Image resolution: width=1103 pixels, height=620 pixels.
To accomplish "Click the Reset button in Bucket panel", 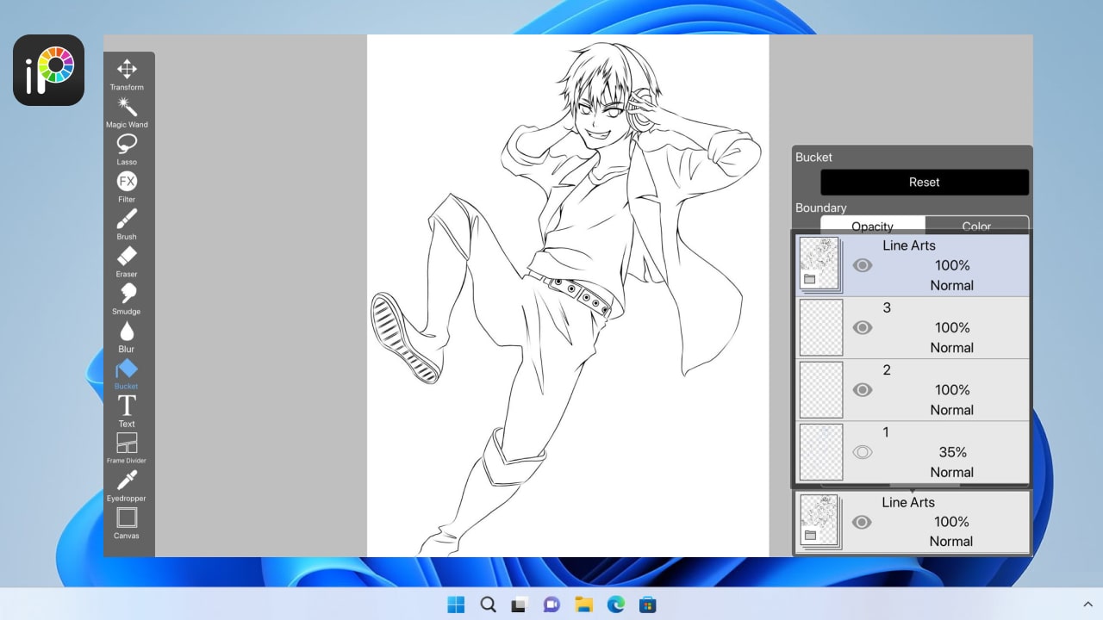I will tap(925, 182).
